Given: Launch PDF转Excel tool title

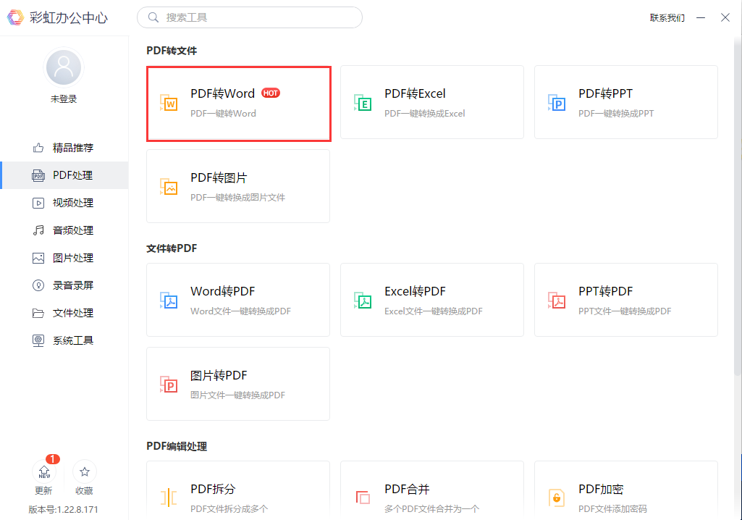Looking at the screenshot, I should click(415, 93).
